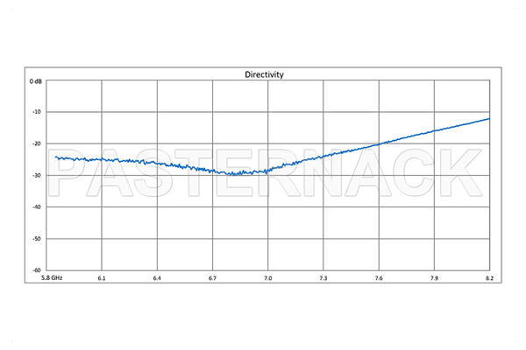Click the blue curve's left starting point
The height and width of the screenshot is (350, 526).
pyautogui.click(x=56, y=157)
